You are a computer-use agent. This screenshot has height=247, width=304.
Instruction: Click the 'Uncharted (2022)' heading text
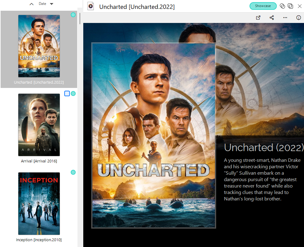click(x=264, y=148)
